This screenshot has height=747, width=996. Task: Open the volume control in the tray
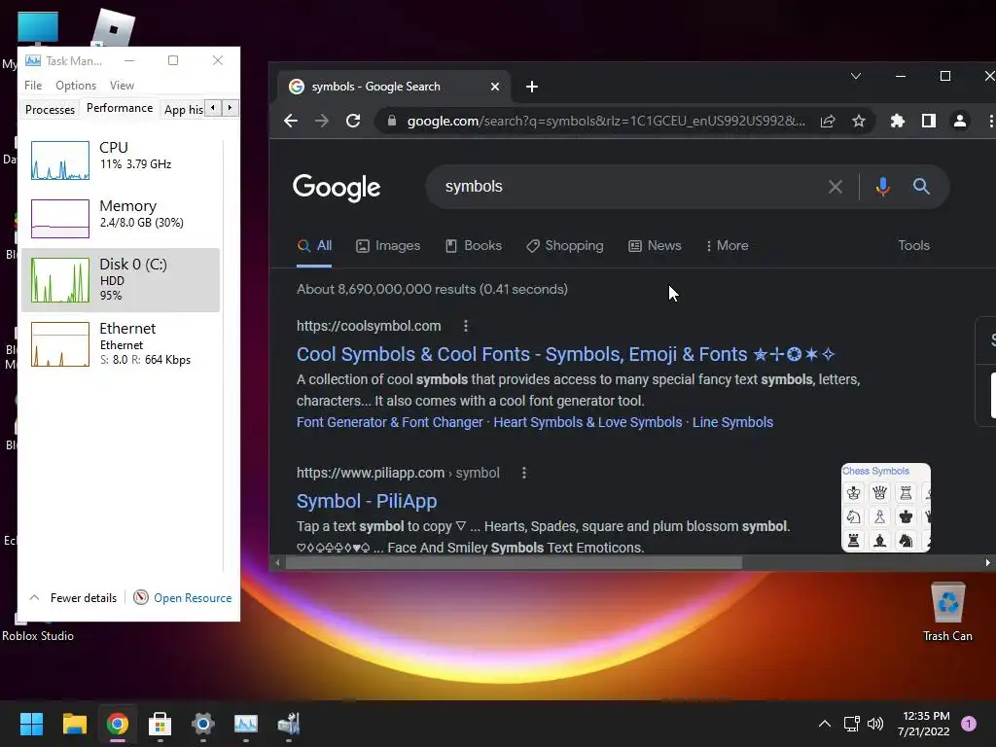875,724
